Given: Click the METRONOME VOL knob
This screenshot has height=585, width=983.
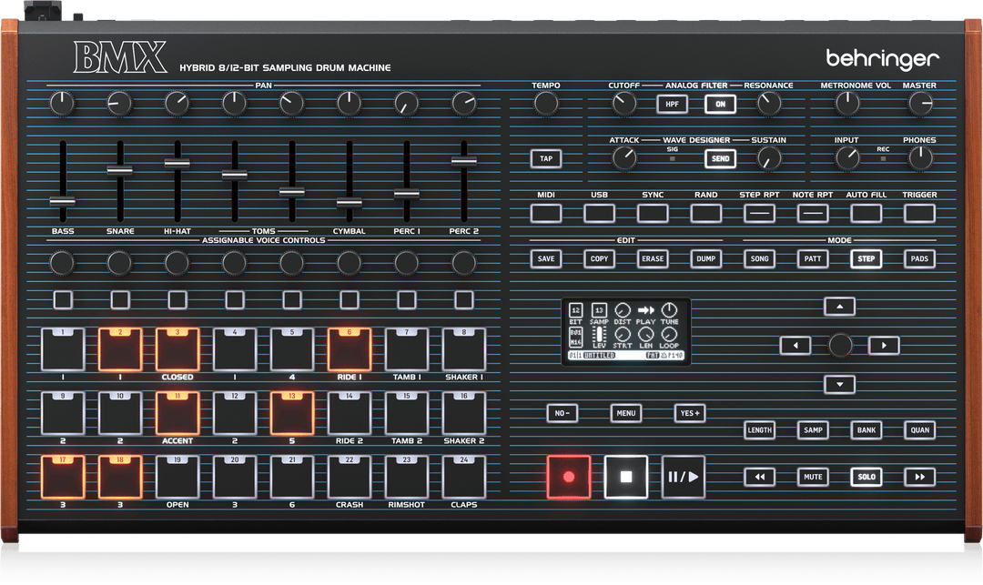Looking at the screenshot, I should pyautogui.click(x=847, y=104).
